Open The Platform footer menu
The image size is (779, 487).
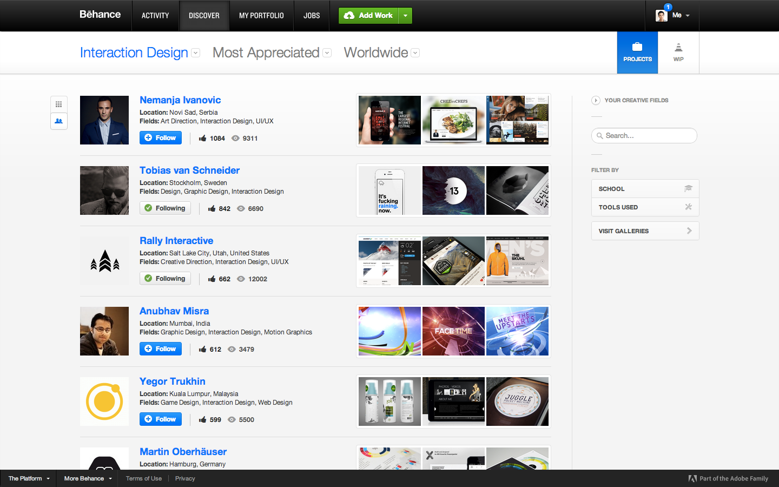tap(28, 479)
